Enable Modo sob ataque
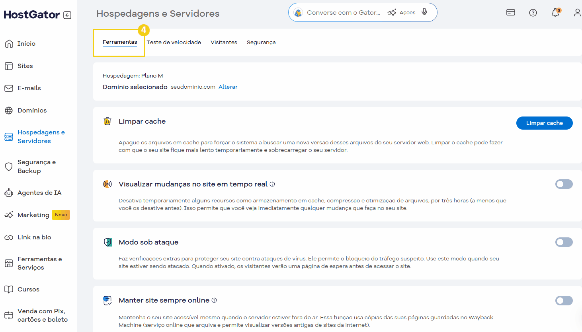This screenshot has width=582, height=332. pyautogui.click(x=564, y=242)
